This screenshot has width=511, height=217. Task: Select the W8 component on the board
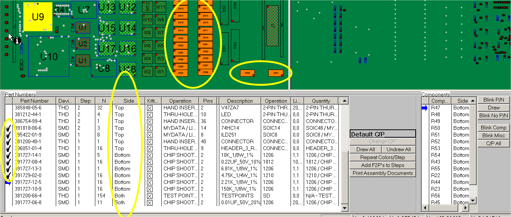[147, 33]
